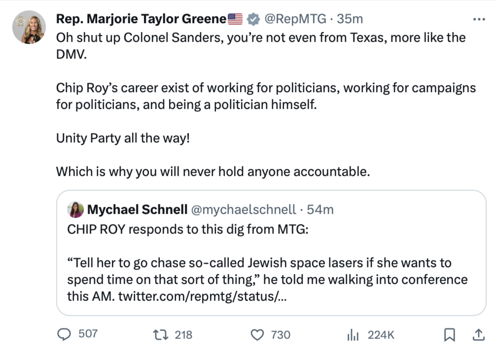Click Mychael Schnell's avatar
The height and width of the screenshot is (349, 497).
point(75,210)
